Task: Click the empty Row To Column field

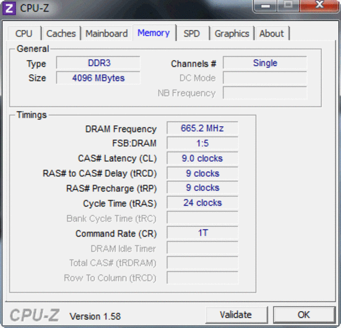Action: point(203,278)
